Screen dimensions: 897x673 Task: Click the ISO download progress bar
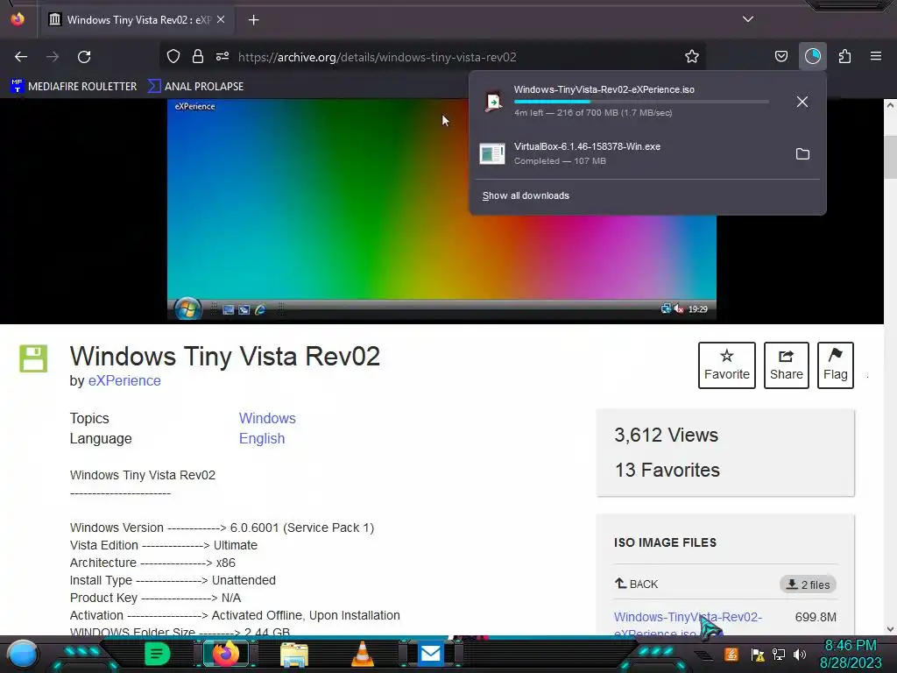pyautogui.click(x=641, y=102)
